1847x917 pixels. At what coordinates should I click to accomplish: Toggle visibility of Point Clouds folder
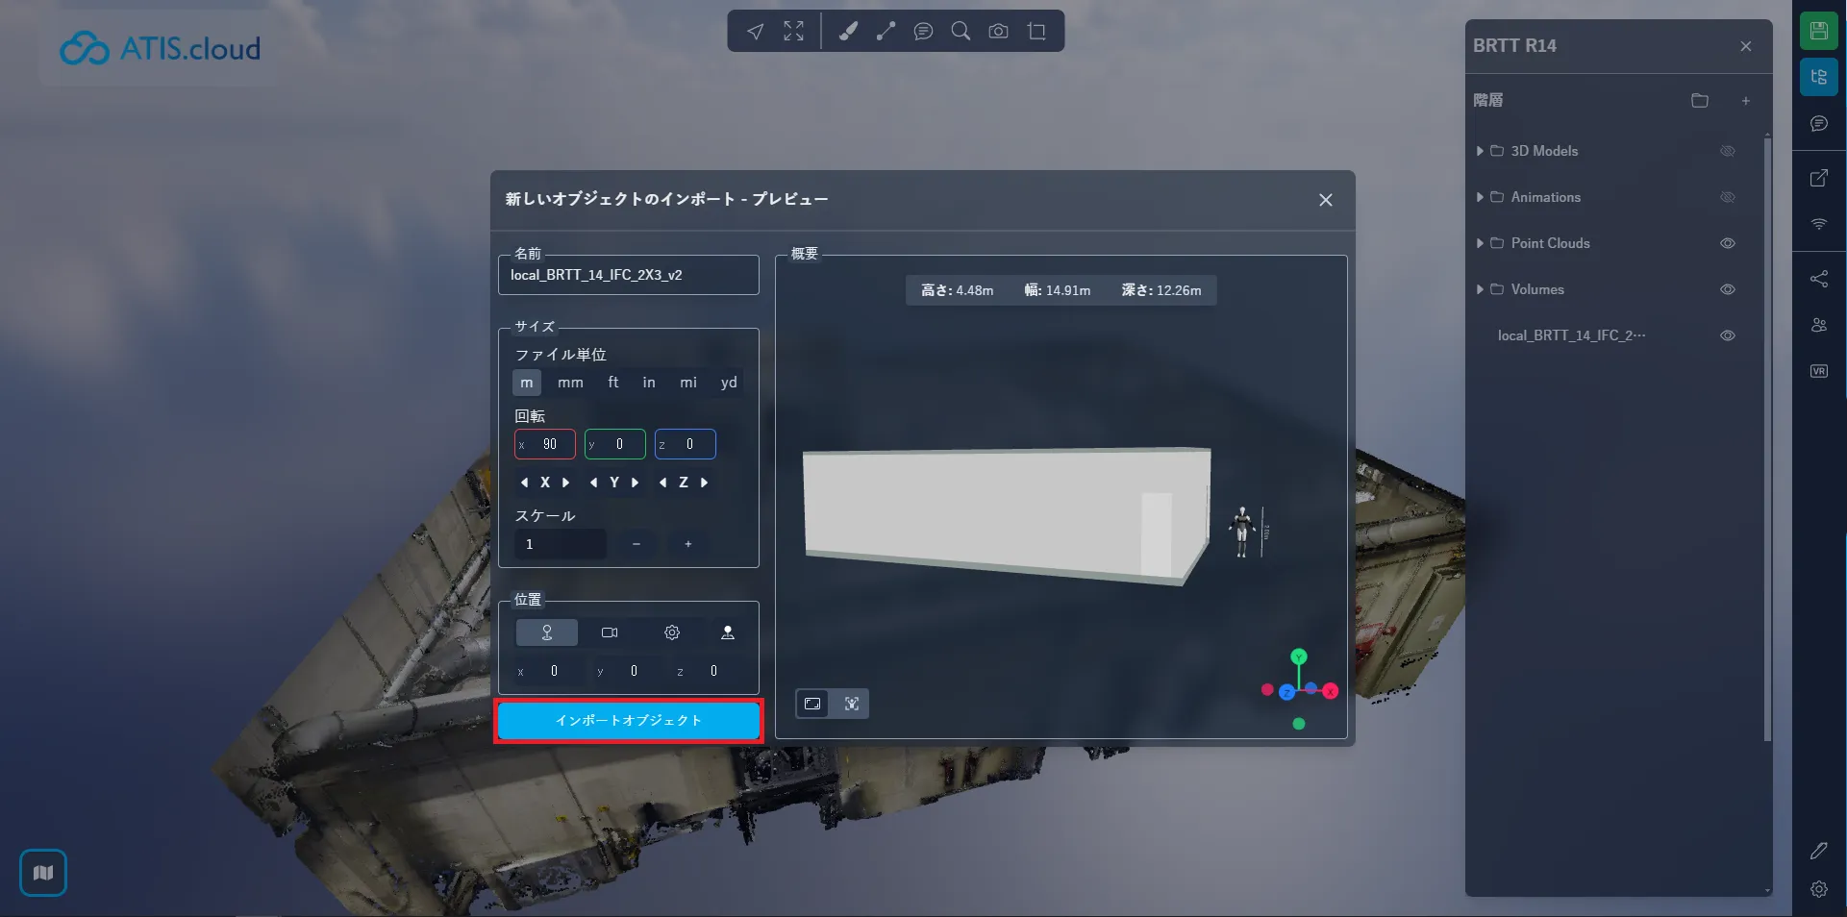[1727, 243]
